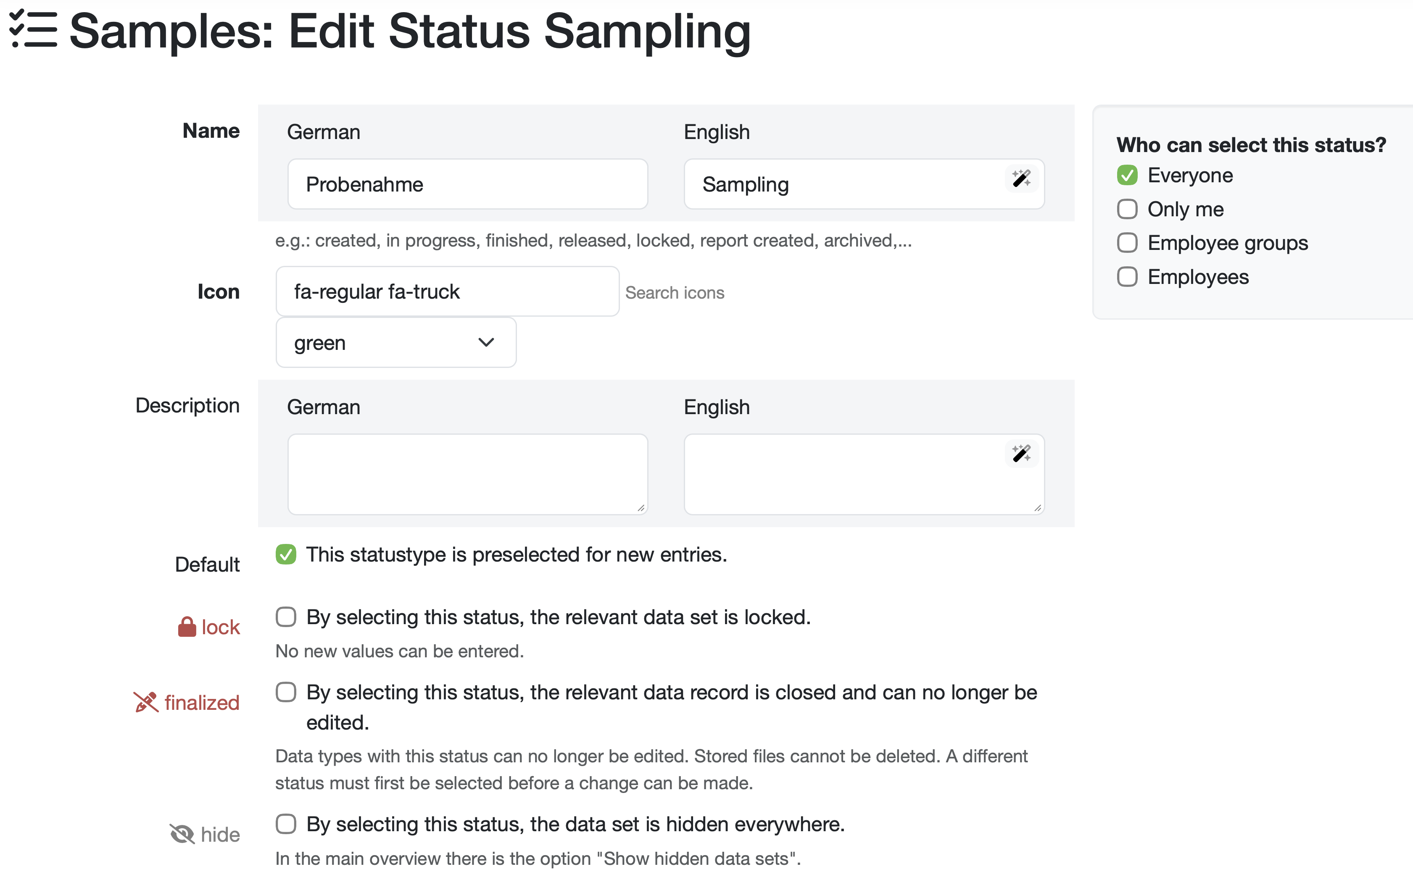Click the hide crossed-eye icon
Screen dimensions: 1413x877
pos(182,834)
